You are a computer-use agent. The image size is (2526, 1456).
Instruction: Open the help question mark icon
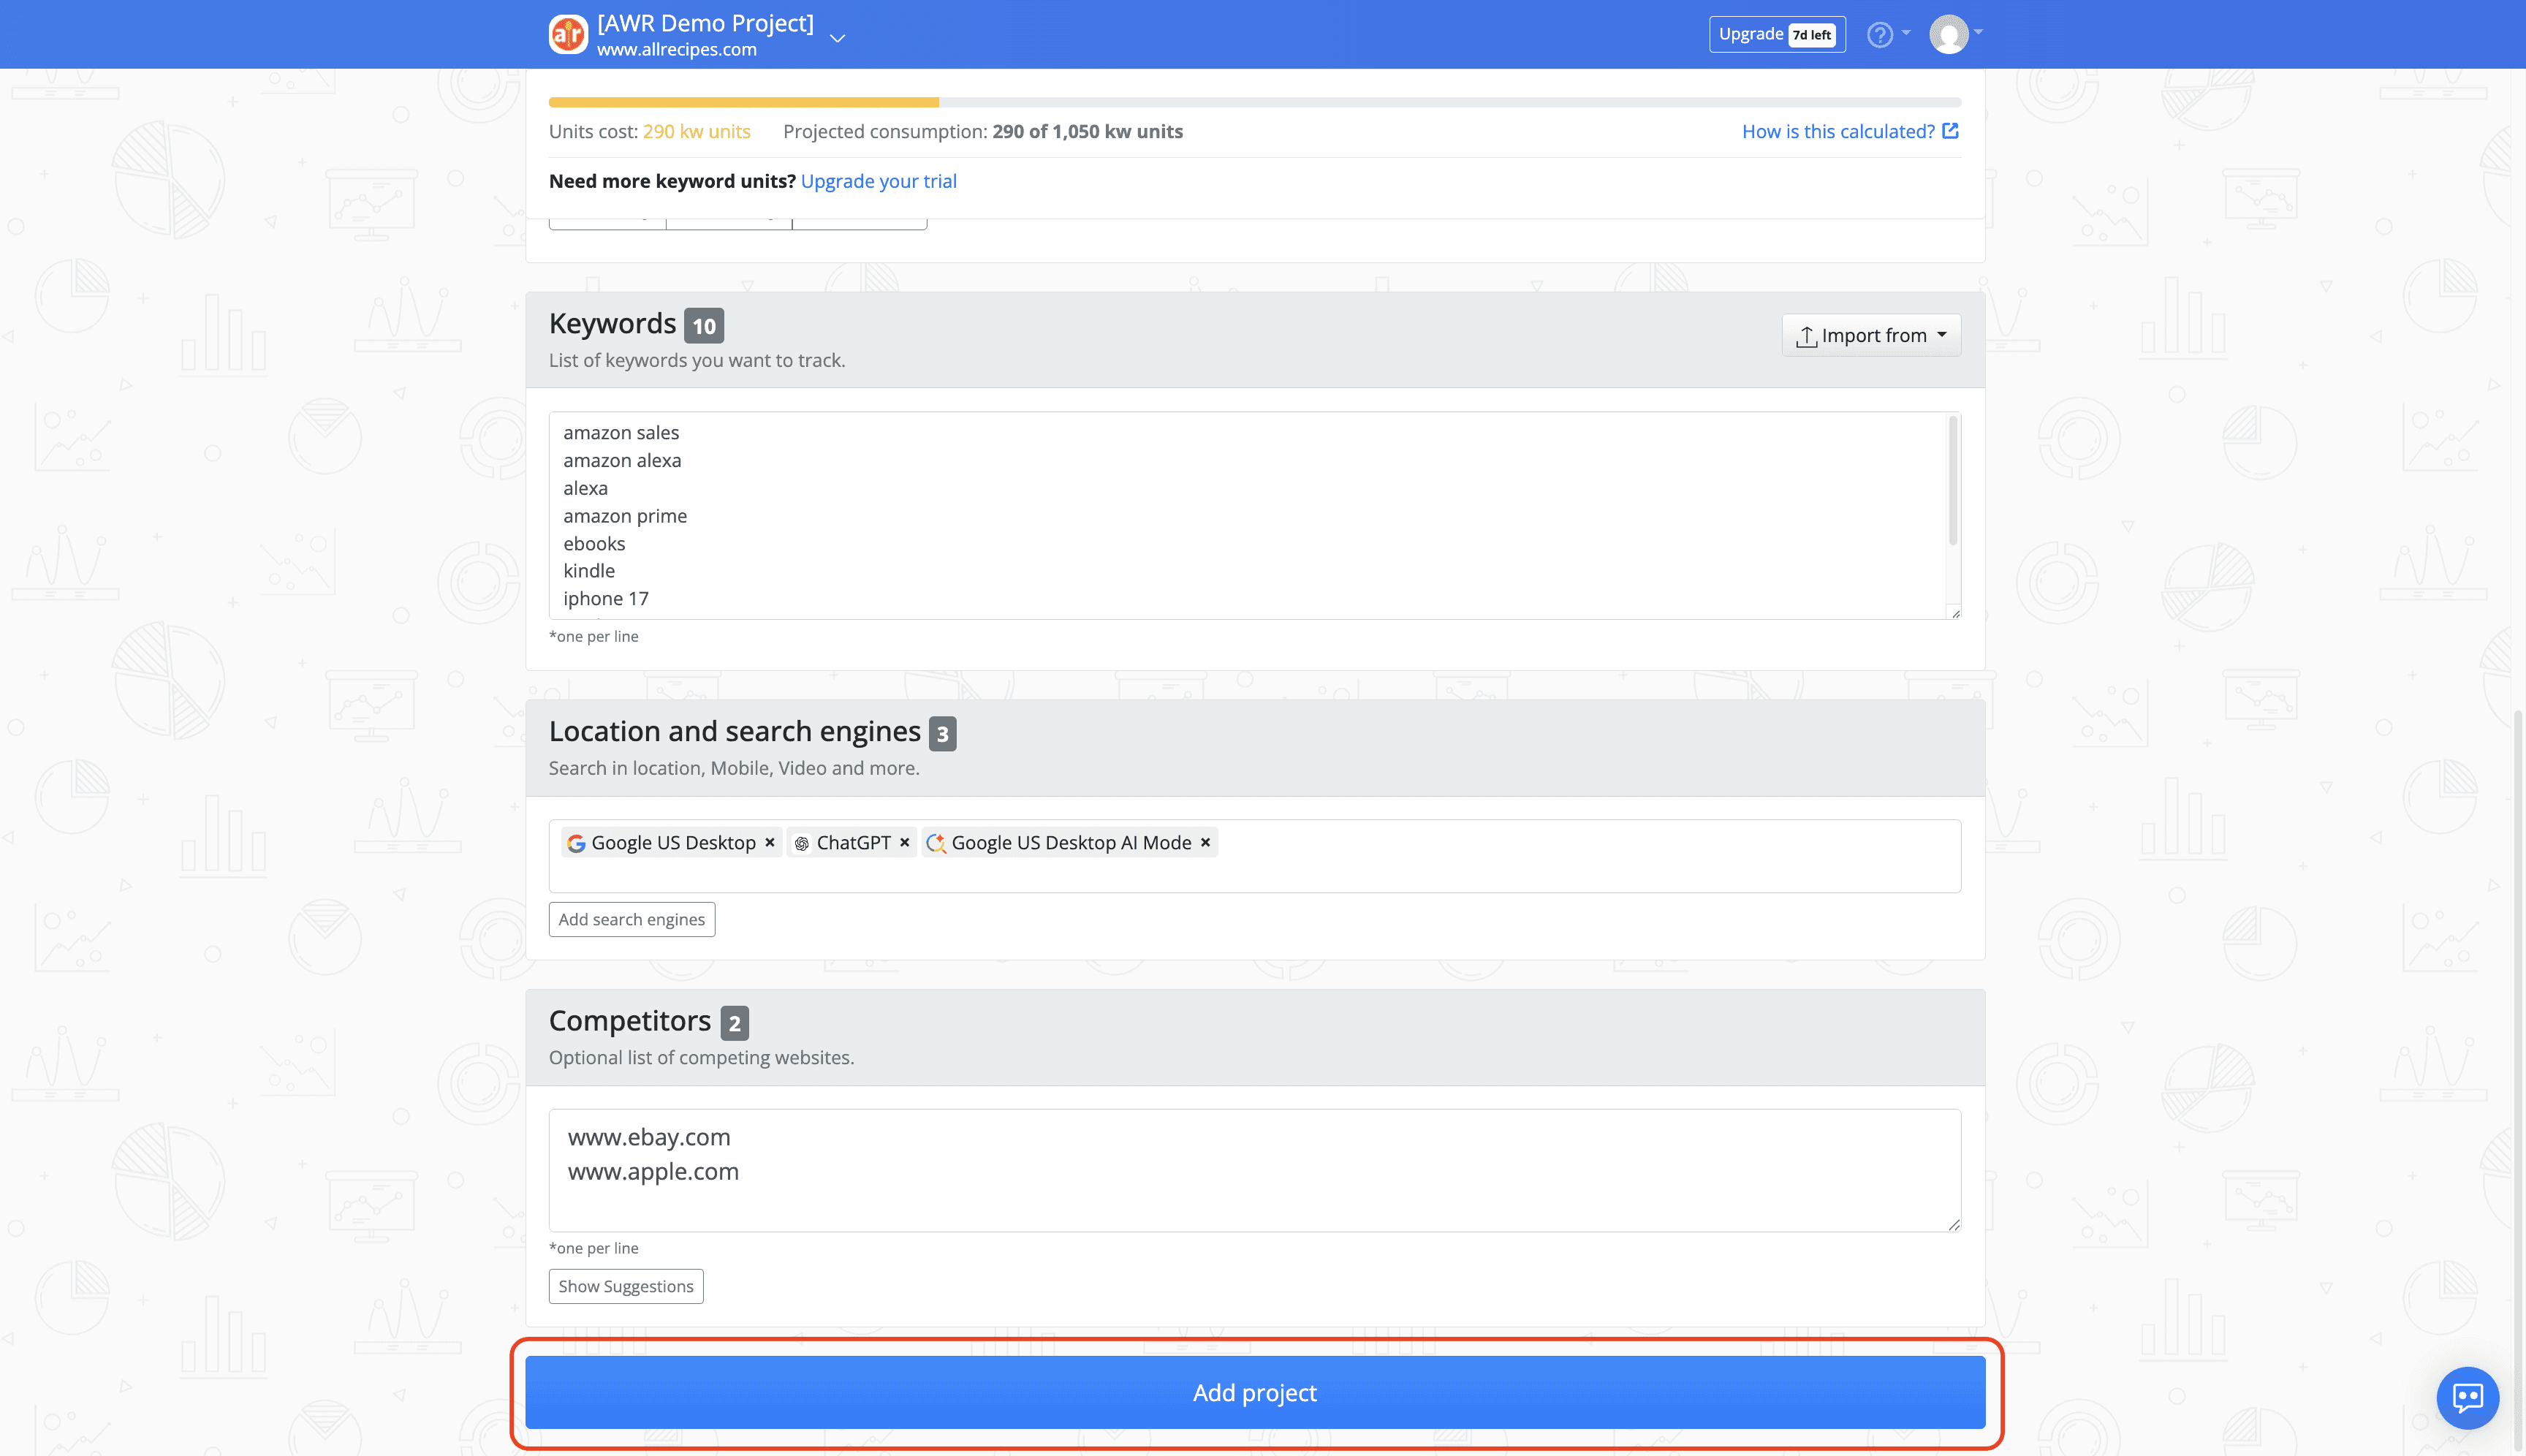(x=1880, y=35)
